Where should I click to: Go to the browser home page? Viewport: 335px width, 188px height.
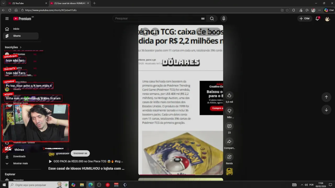pos(16,10)
